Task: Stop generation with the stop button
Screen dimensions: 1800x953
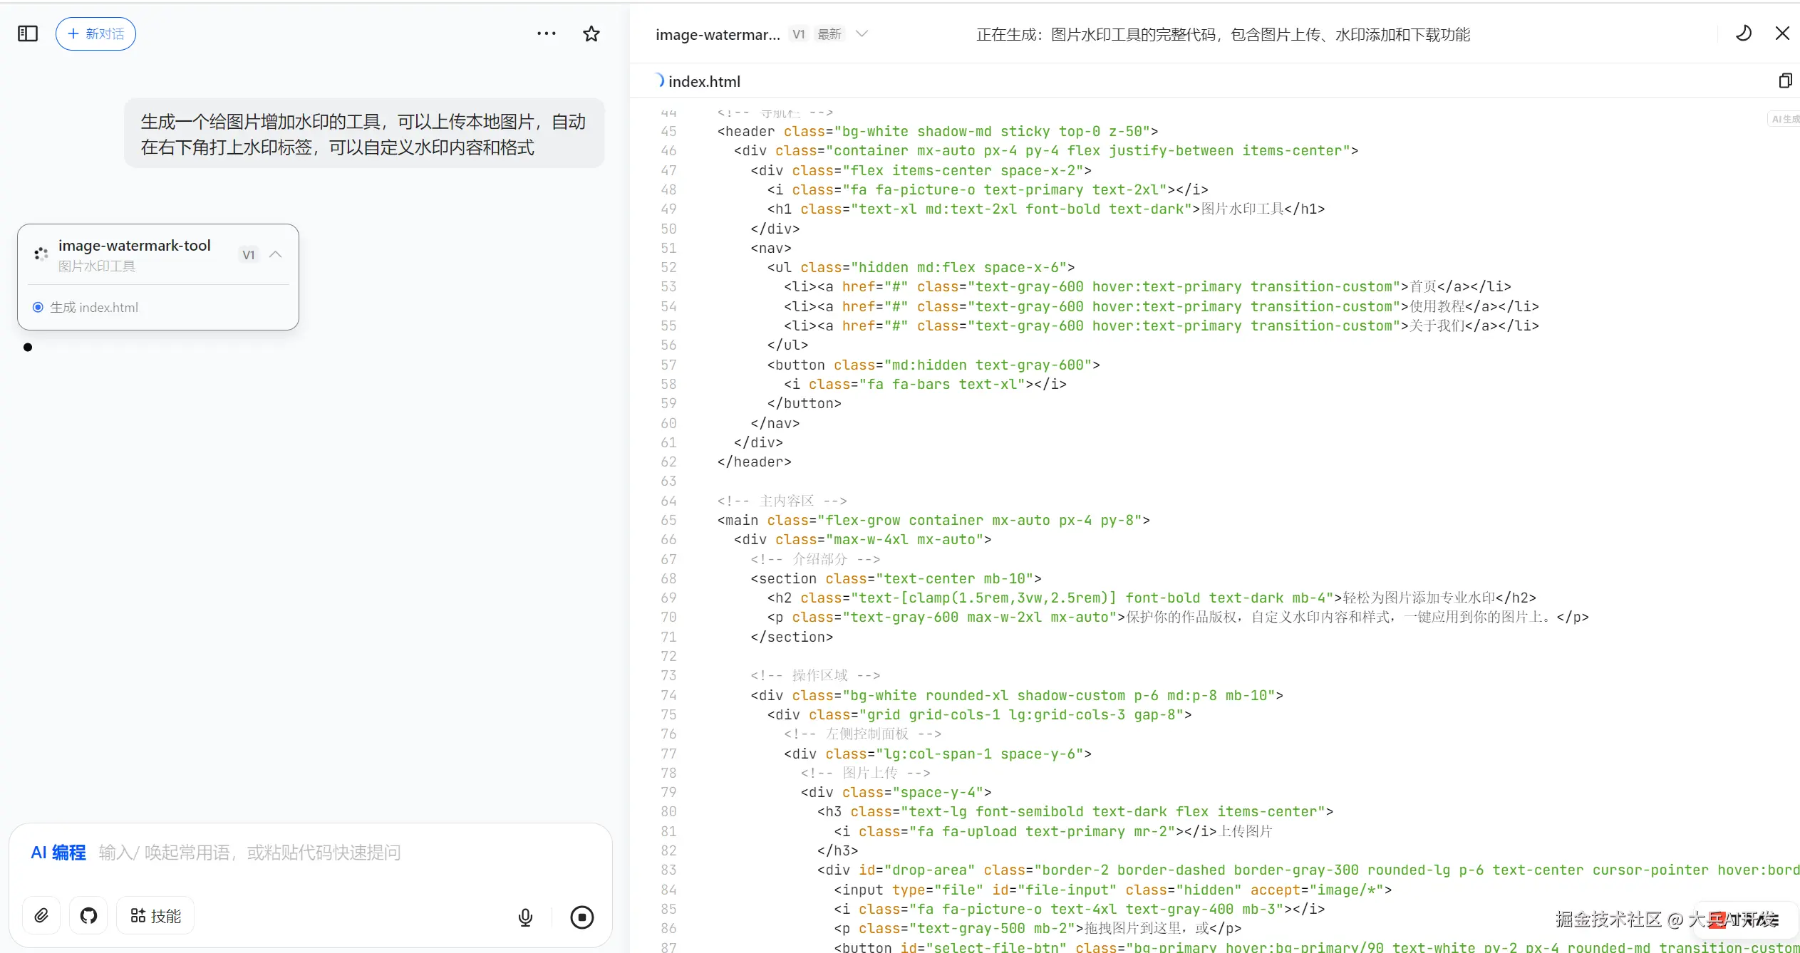Action: click(x=581, y=917)
